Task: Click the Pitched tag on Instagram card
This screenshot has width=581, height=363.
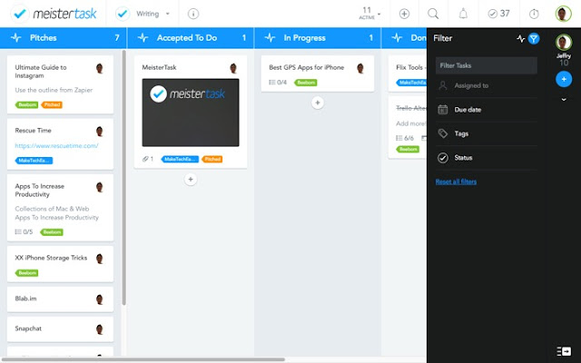Action: pyautogui.click(x=52, y=105)
